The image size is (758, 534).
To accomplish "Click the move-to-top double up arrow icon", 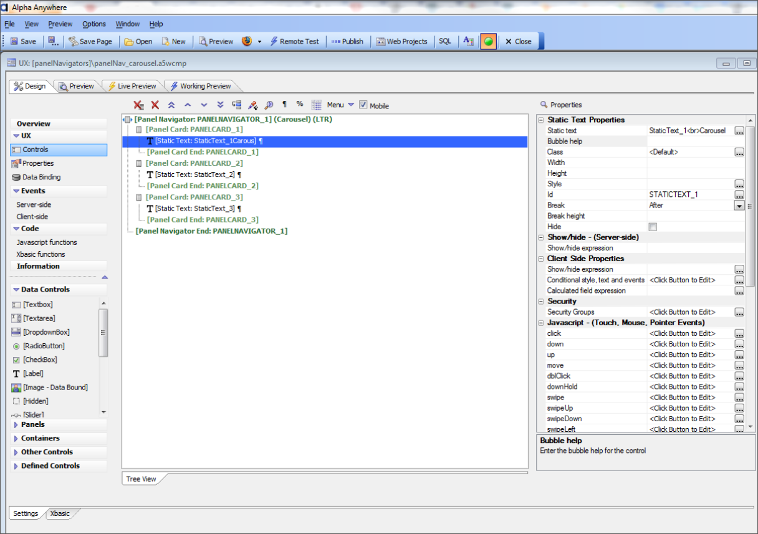I will (x=171, y=105).
